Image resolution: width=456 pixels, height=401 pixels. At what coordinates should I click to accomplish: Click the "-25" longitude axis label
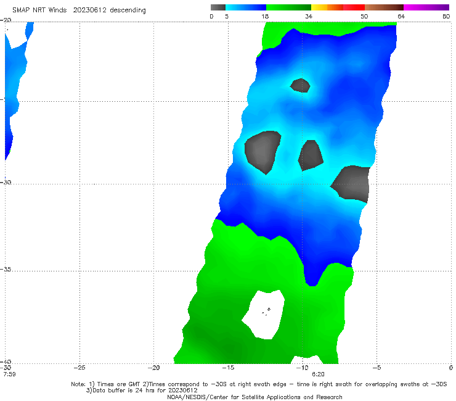79,368
